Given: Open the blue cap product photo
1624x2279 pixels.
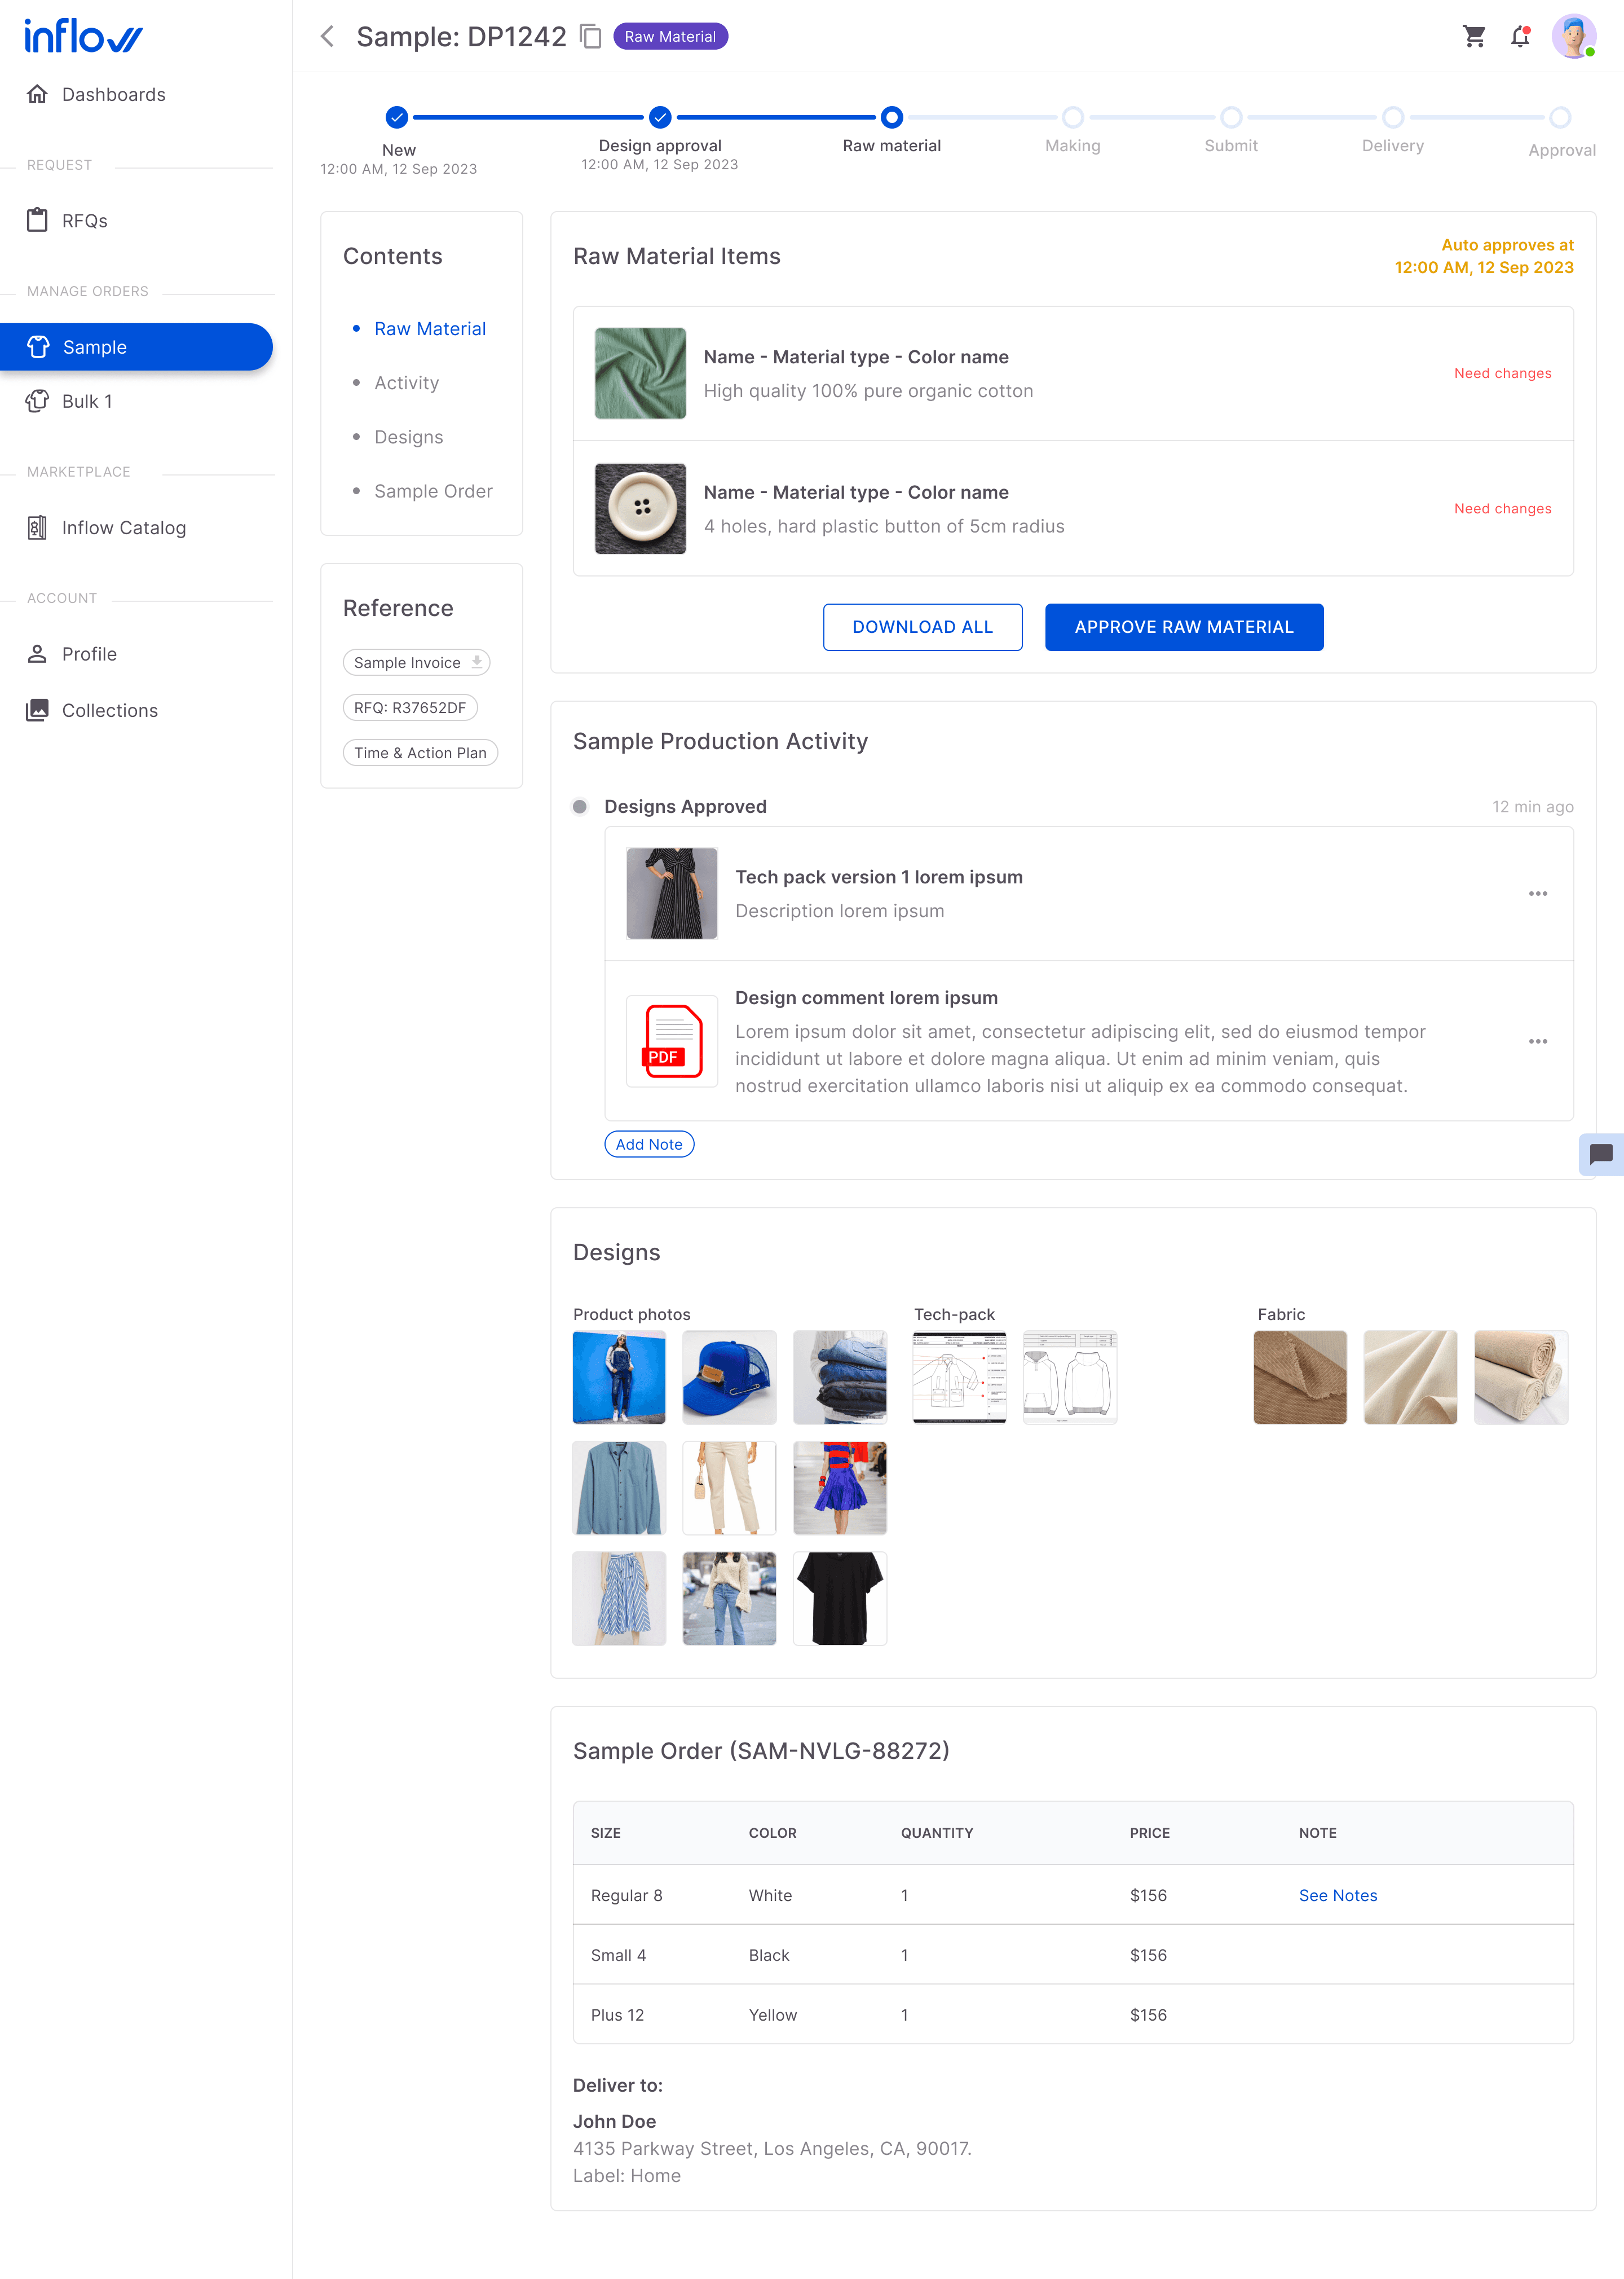Looking at the screenshot, I should coord(729,1376).
